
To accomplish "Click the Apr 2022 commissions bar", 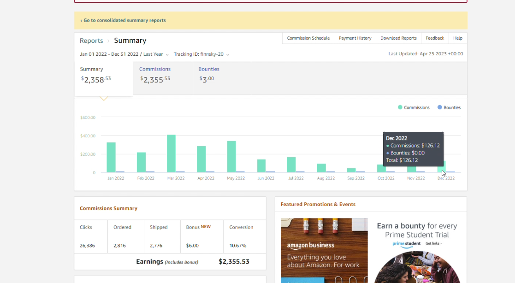I will coord(201,159).
